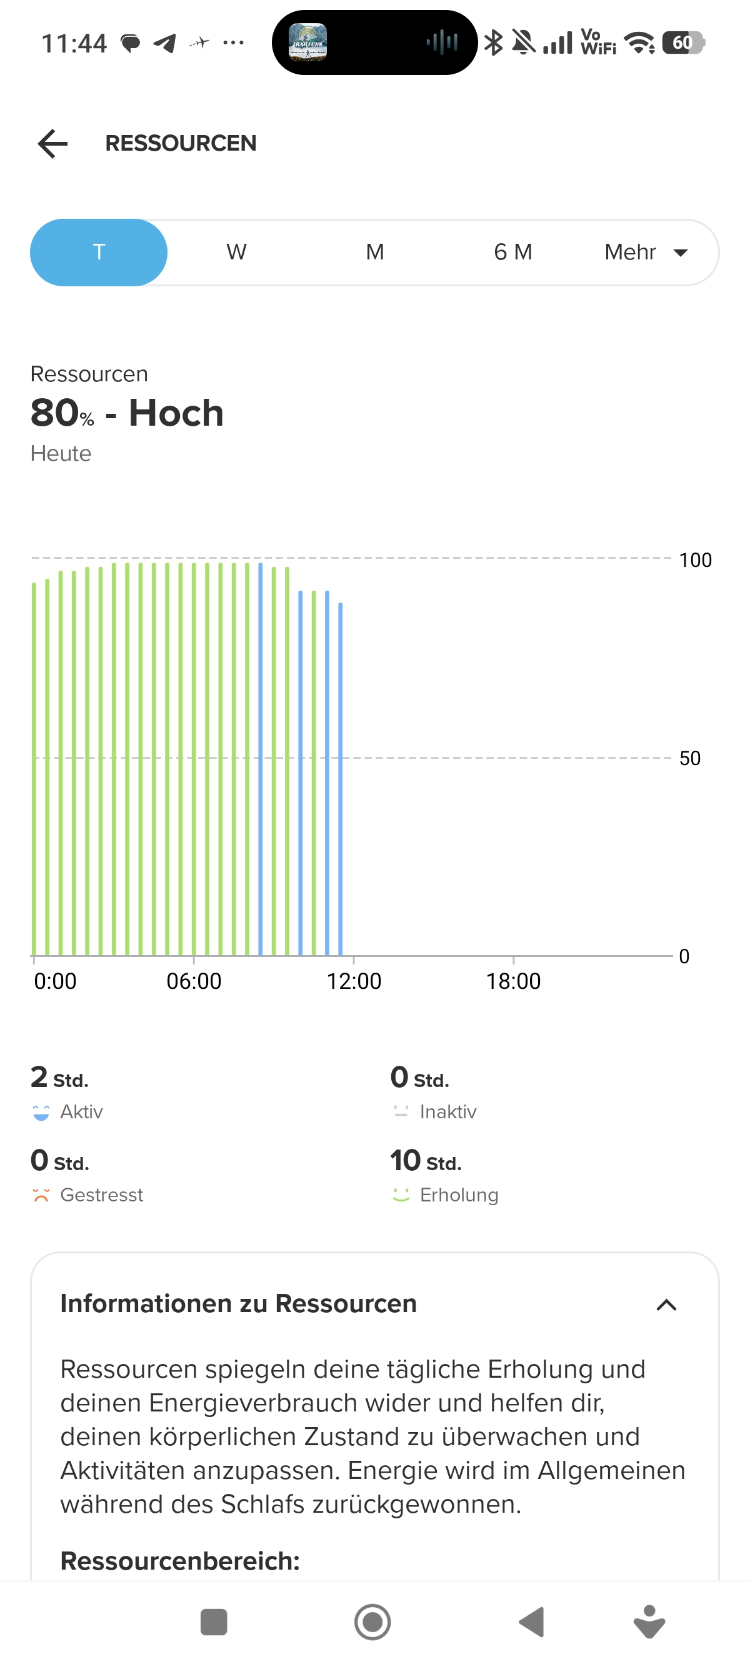Switch to the M month view
Screen dimensions: 750x1669
coord(374,252)
